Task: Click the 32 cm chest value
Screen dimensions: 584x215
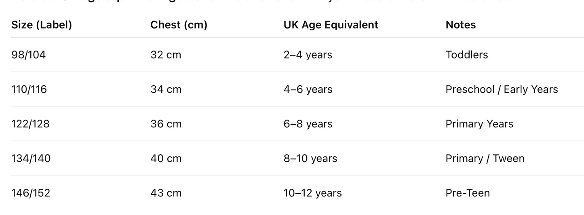Action: pyautogui.click(x=166, y=55)
